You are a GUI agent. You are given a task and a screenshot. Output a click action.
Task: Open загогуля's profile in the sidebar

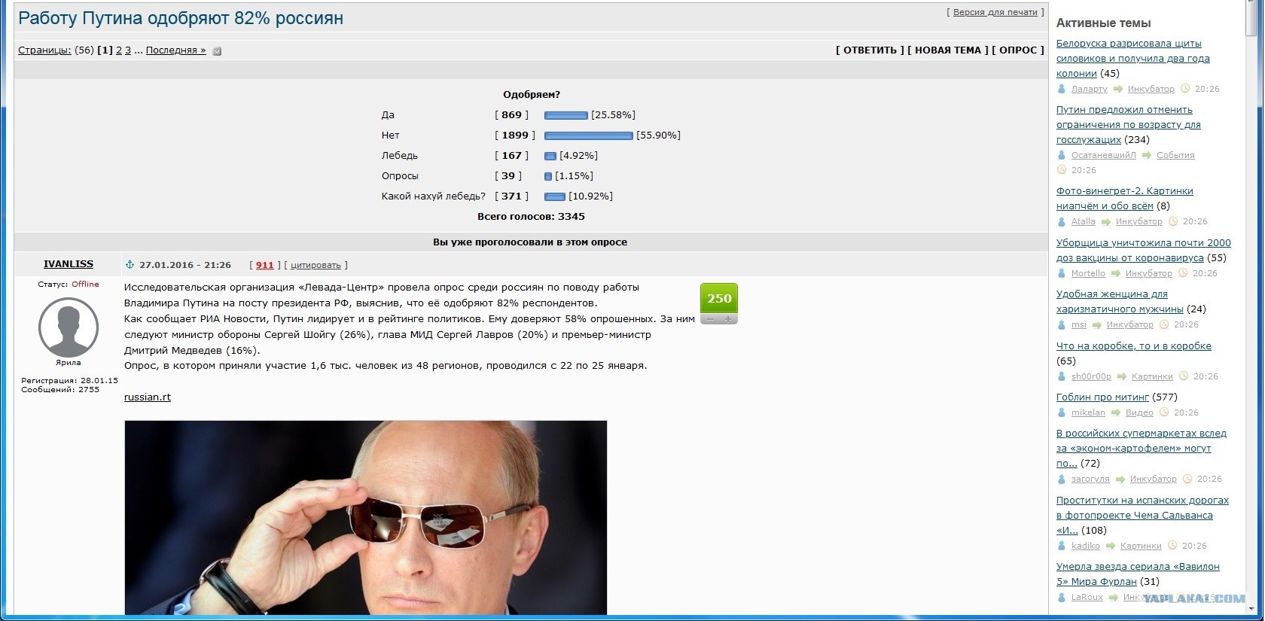[1090, 479]
